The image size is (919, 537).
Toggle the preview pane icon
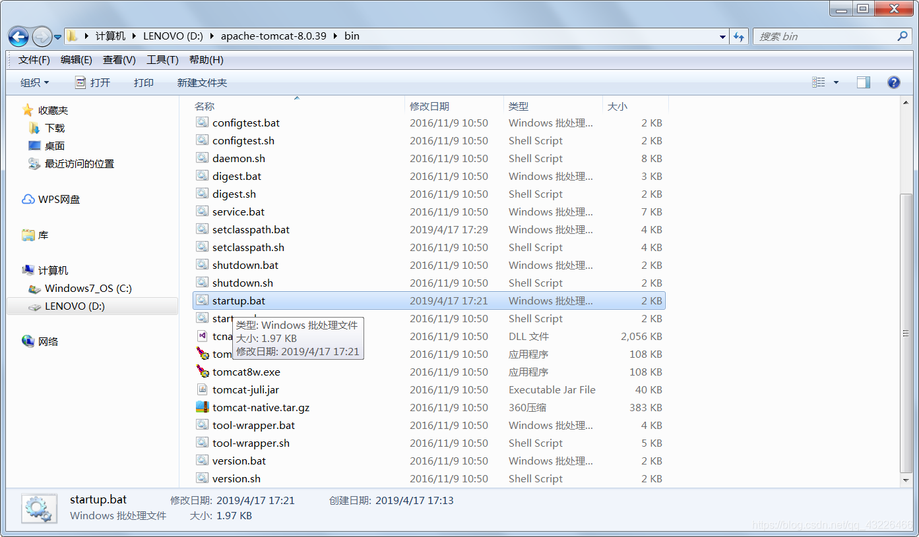click(x=864, y=82)
